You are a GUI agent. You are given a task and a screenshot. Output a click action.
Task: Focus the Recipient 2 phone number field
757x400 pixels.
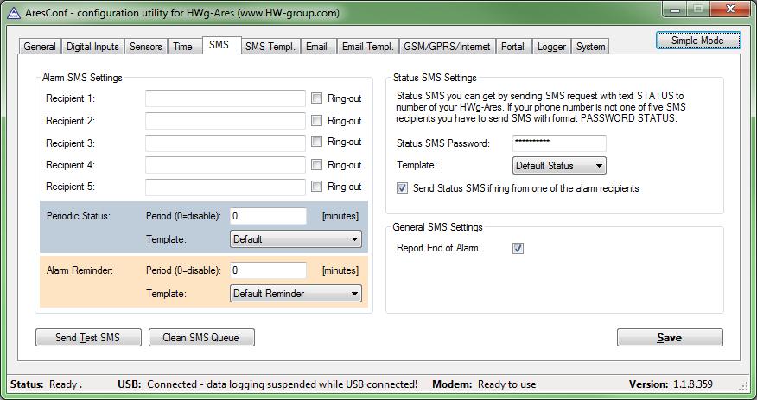(x=226, y=121)
